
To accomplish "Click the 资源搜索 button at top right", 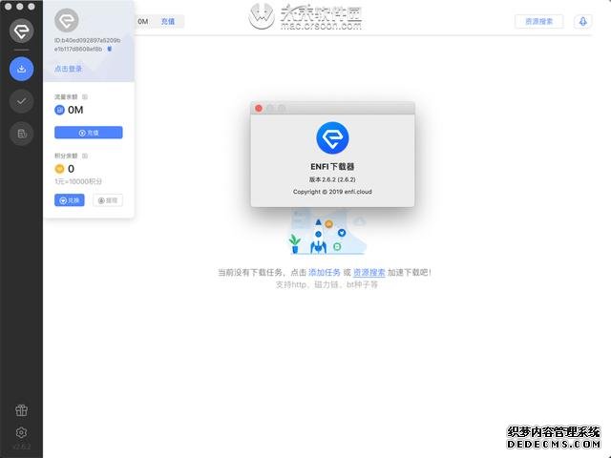I will pos(538,21).
